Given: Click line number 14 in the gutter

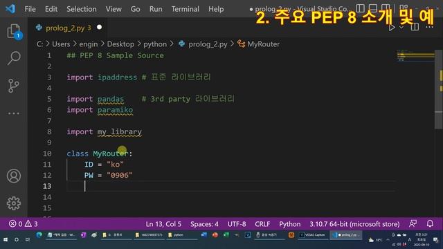Looking at the screenshot, I should 47,197.
